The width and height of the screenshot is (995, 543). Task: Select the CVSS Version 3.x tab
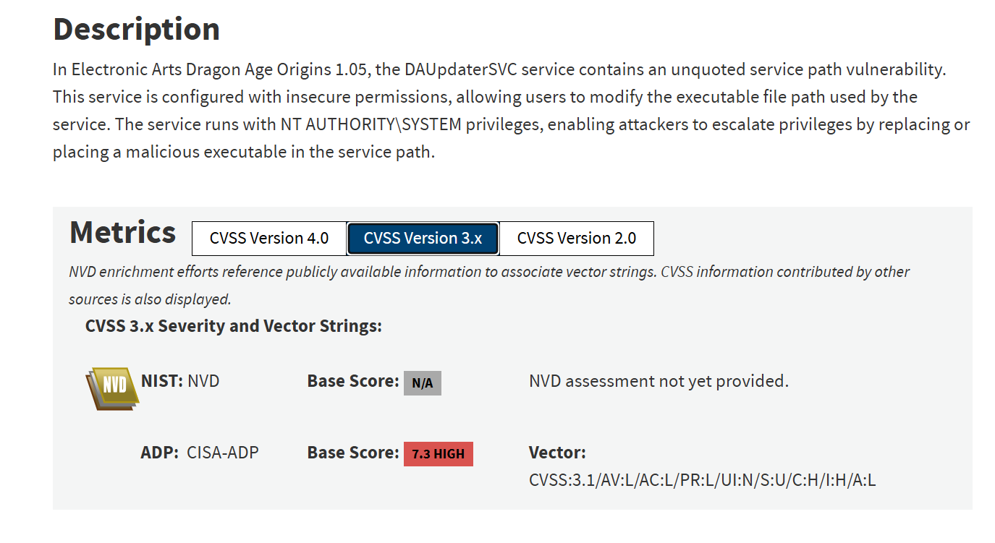(423, 239)
